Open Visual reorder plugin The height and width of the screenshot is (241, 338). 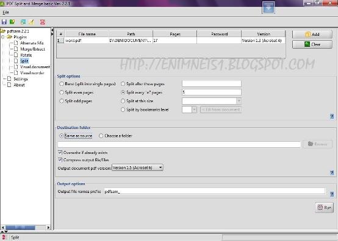(x=32, y=73)
